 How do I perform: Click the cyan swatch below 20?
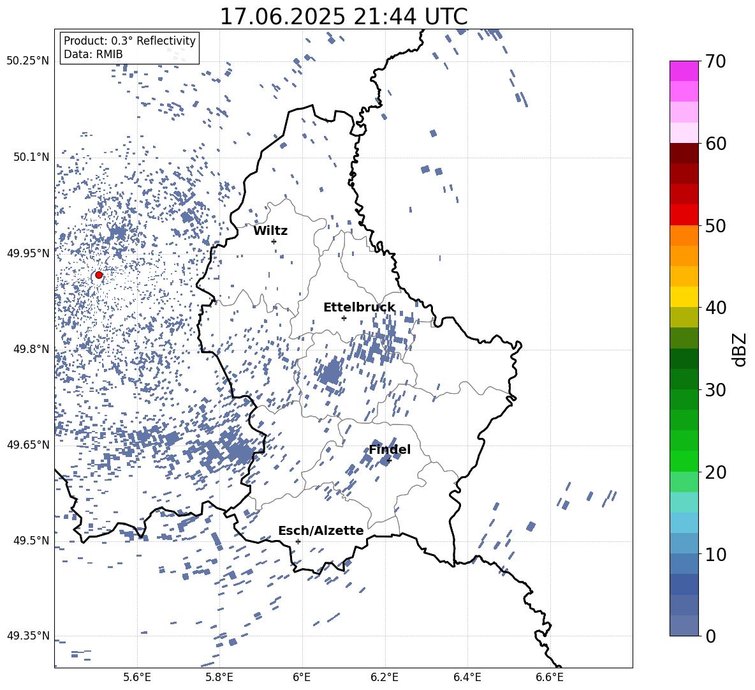684,502
